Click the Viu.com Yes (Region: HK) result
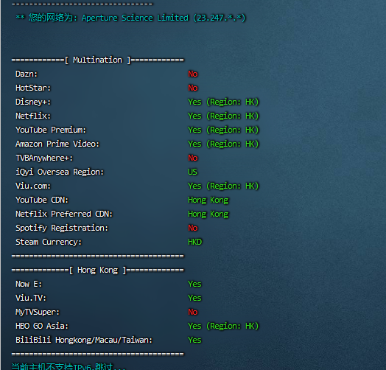The height and width of the screenshot is (370, 386). pos(223,186)
